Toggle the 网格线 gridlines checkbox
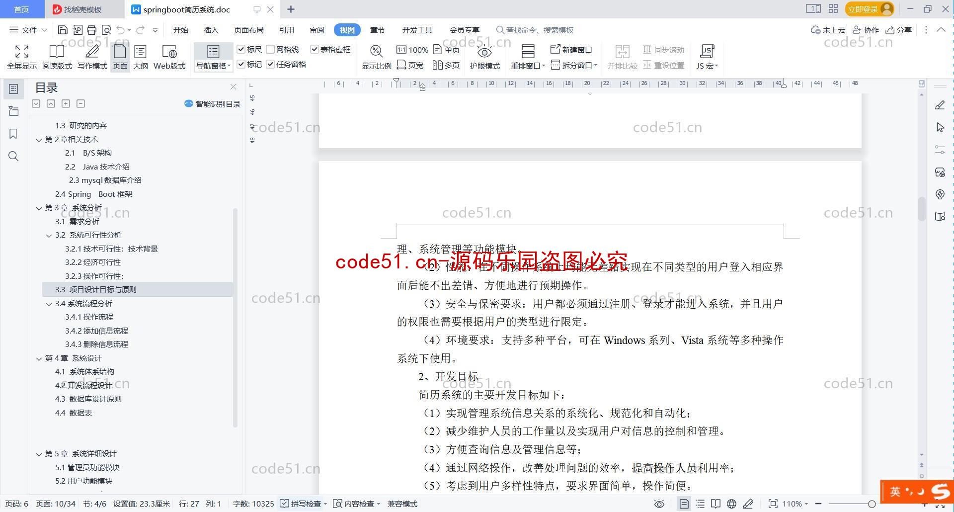The image size is (954, 512). [x=270, y=49]
